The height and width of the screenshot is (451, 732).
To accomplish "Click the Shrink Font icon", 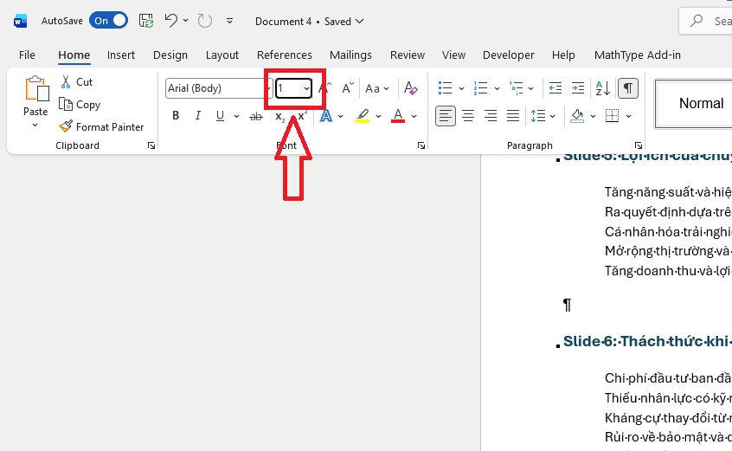I will 347,88.
